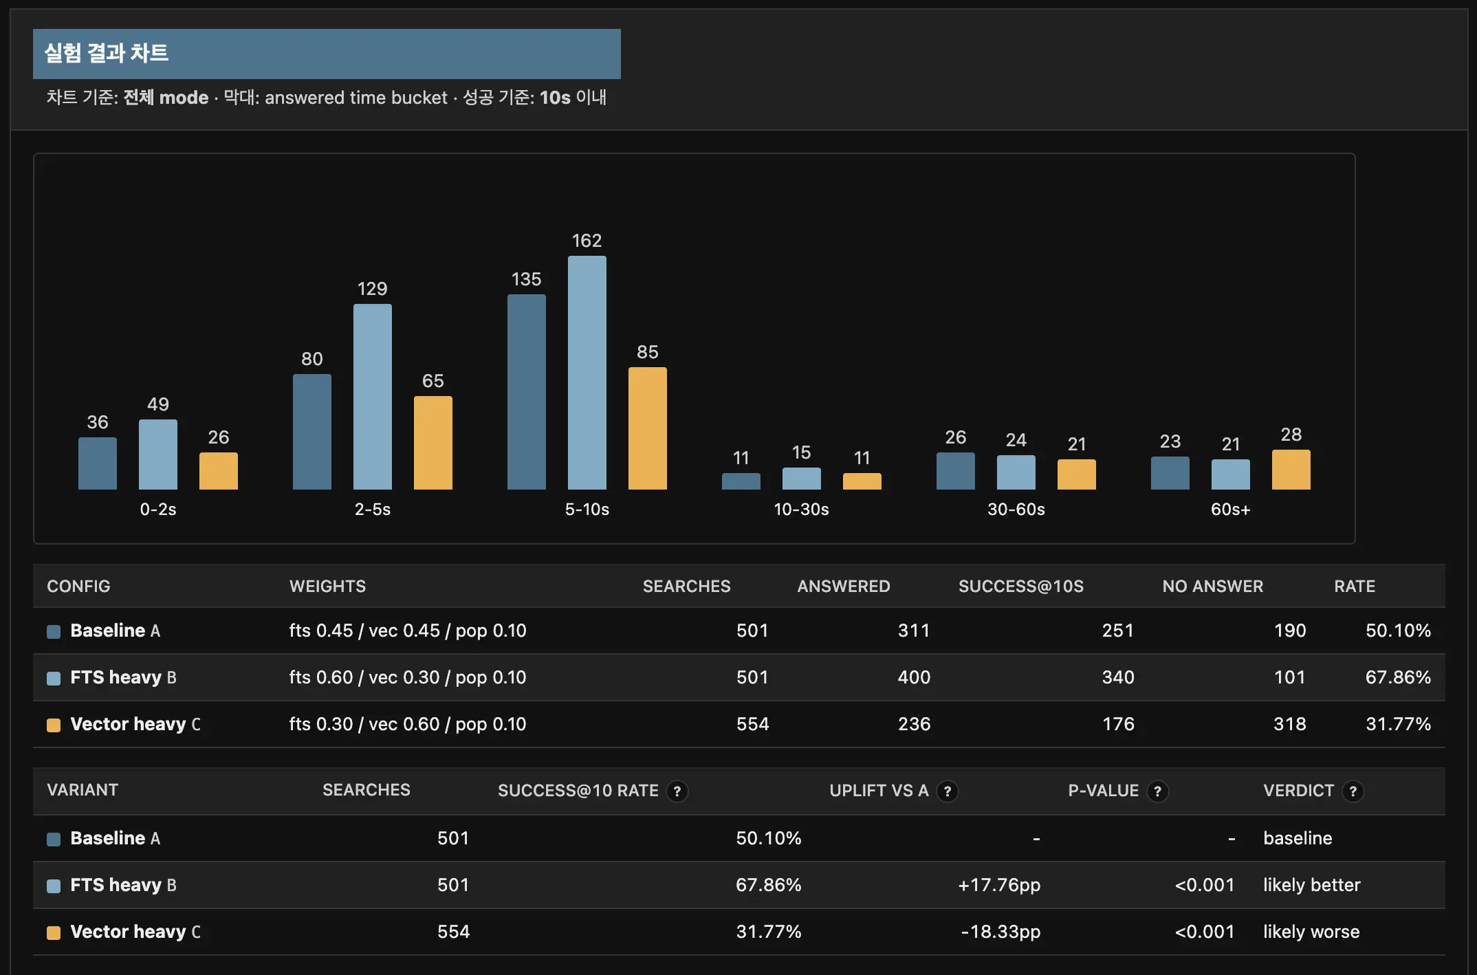Click the Baseline bar valued 80 in 2-5s
1477x975 pixels.
tap(312, 432)
